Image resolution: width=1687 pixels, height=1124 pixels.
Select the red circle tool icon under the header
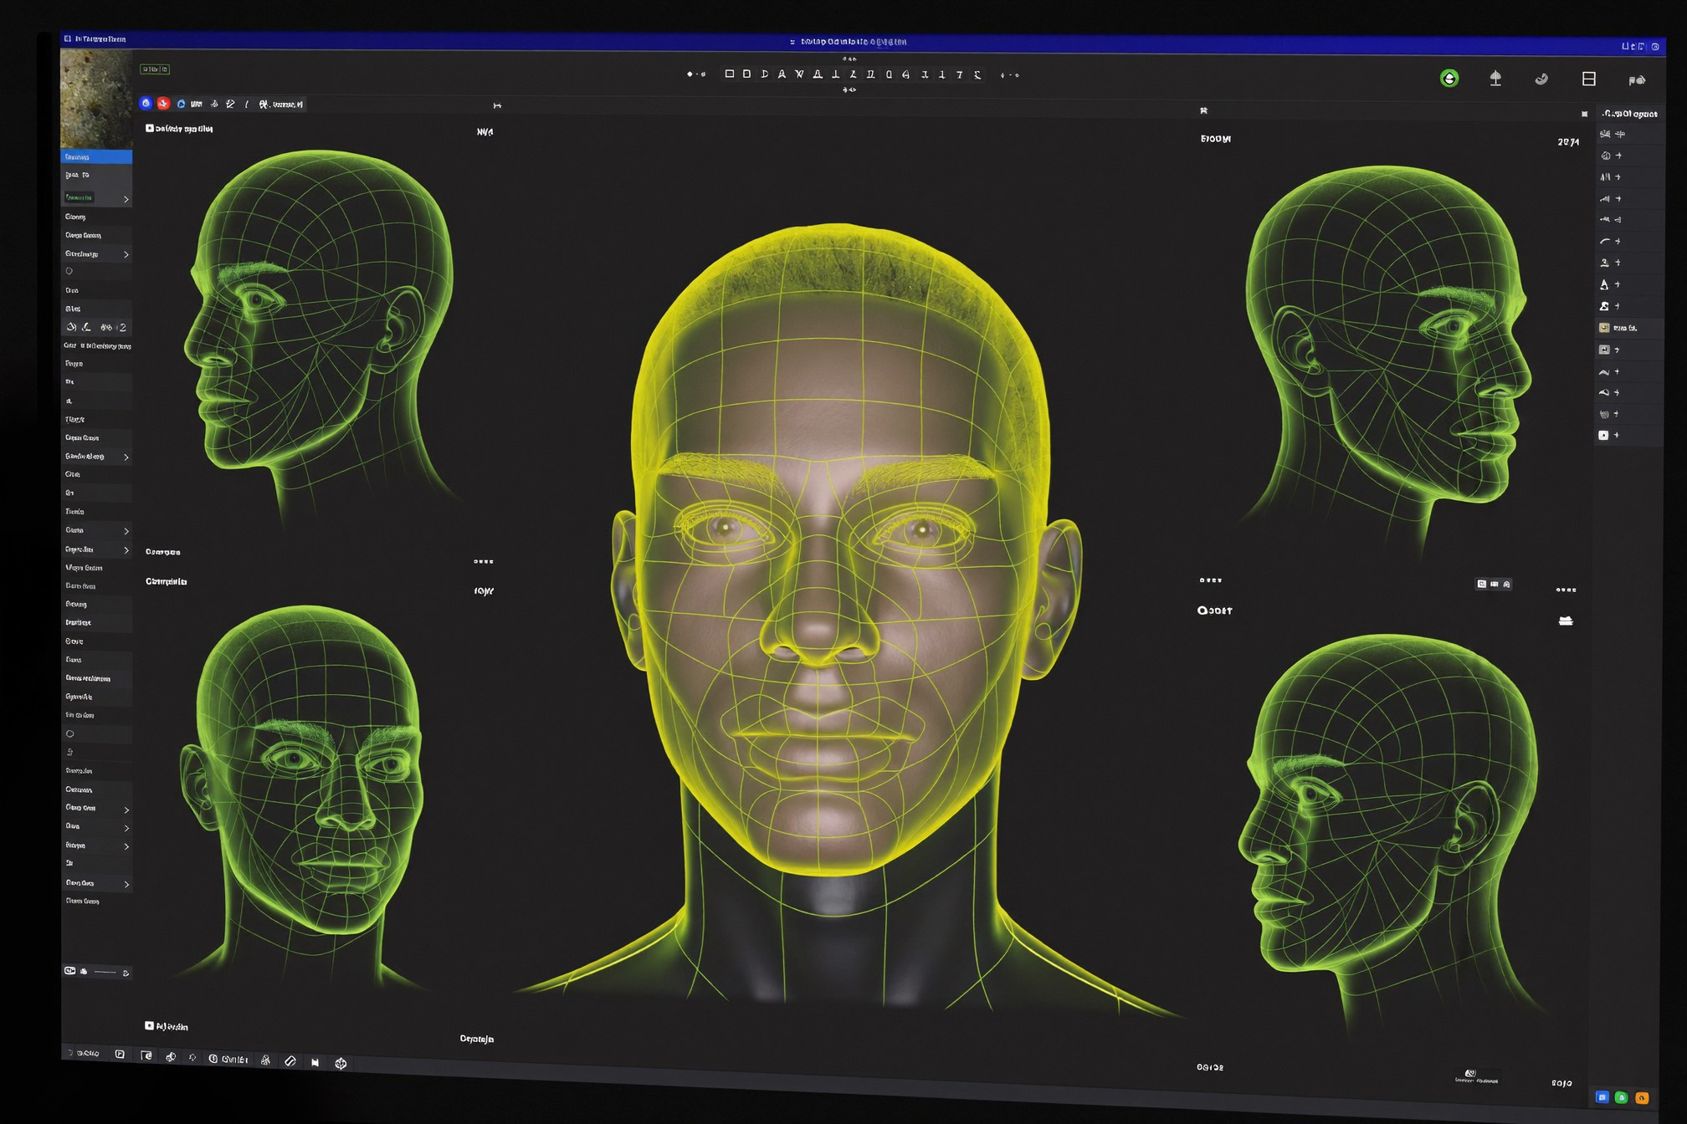pyautogui.click(x=163, y=103)
